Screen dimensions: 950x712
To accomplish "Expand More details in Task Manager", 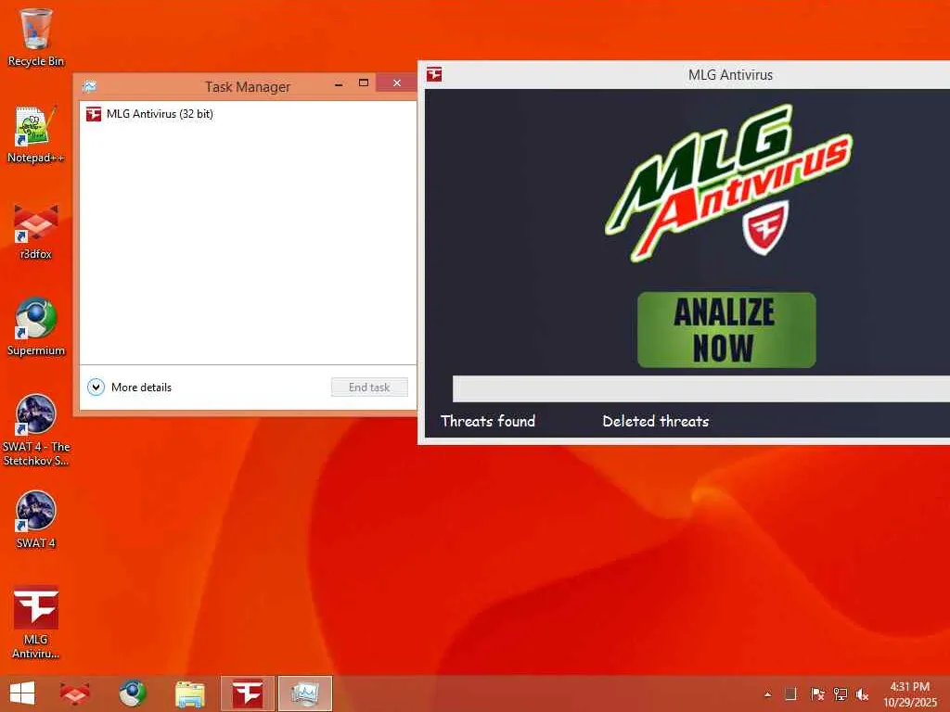I will (x=130, y=387).
